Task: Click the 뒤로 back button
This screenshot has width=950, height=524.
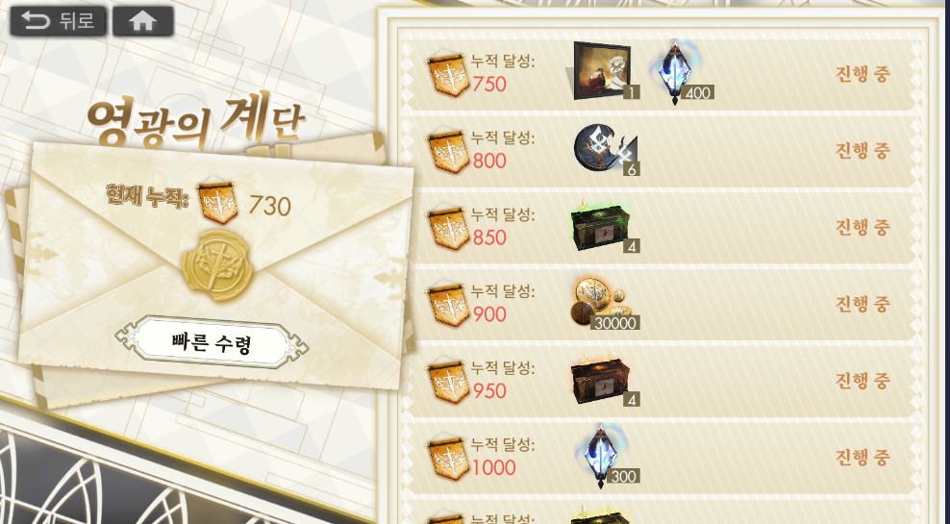Action: tap(58, 20)
